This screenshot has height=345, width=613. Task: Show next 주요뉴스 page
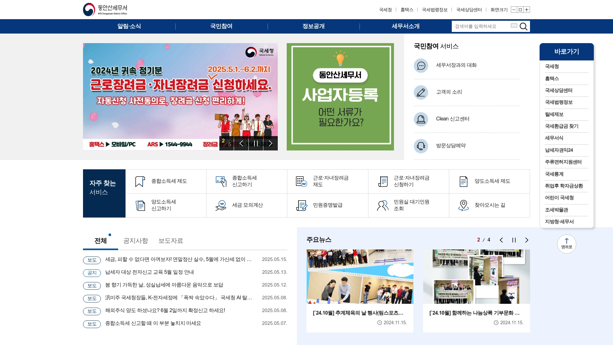tap(527, 240)
